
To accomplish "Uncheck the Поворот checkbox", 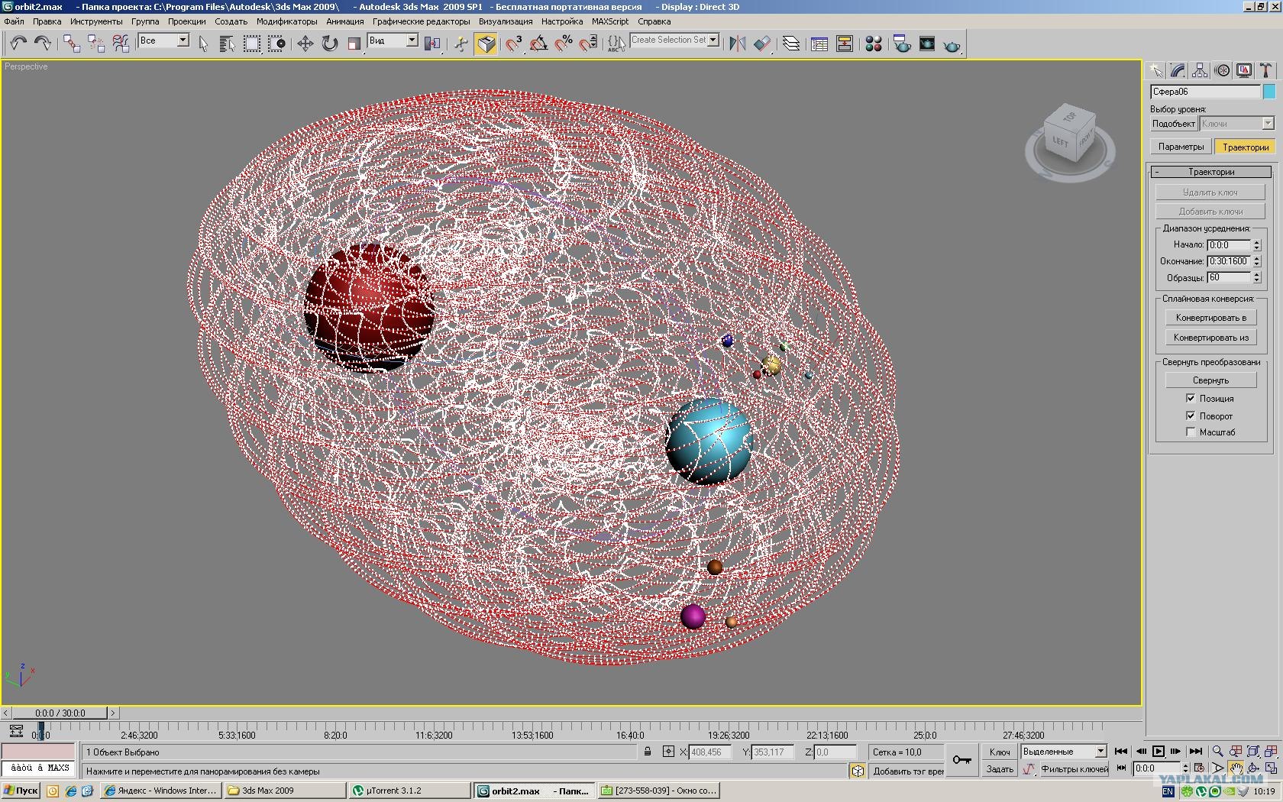I will point(1190,416).
